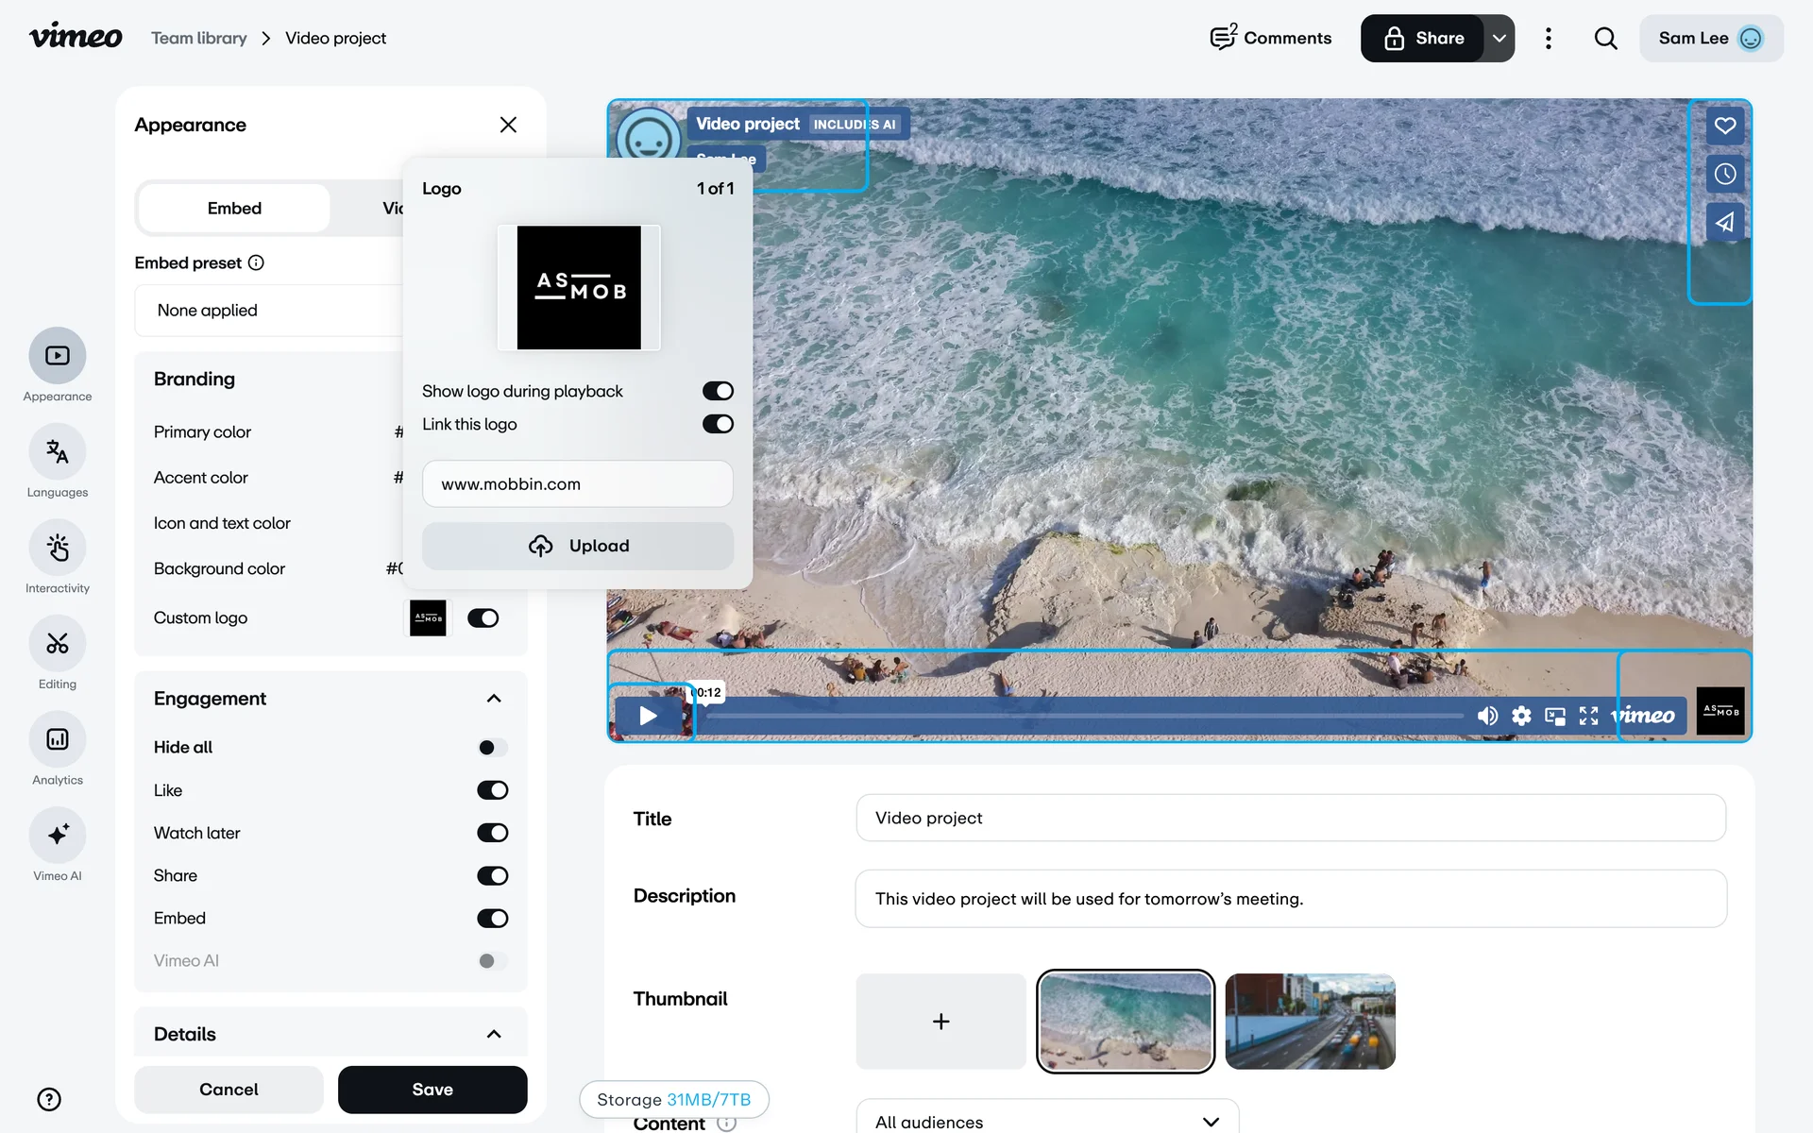Screen dimensions: 1813x1133
Task: Open the Languages sidebar panel
Action: point(58,452)
